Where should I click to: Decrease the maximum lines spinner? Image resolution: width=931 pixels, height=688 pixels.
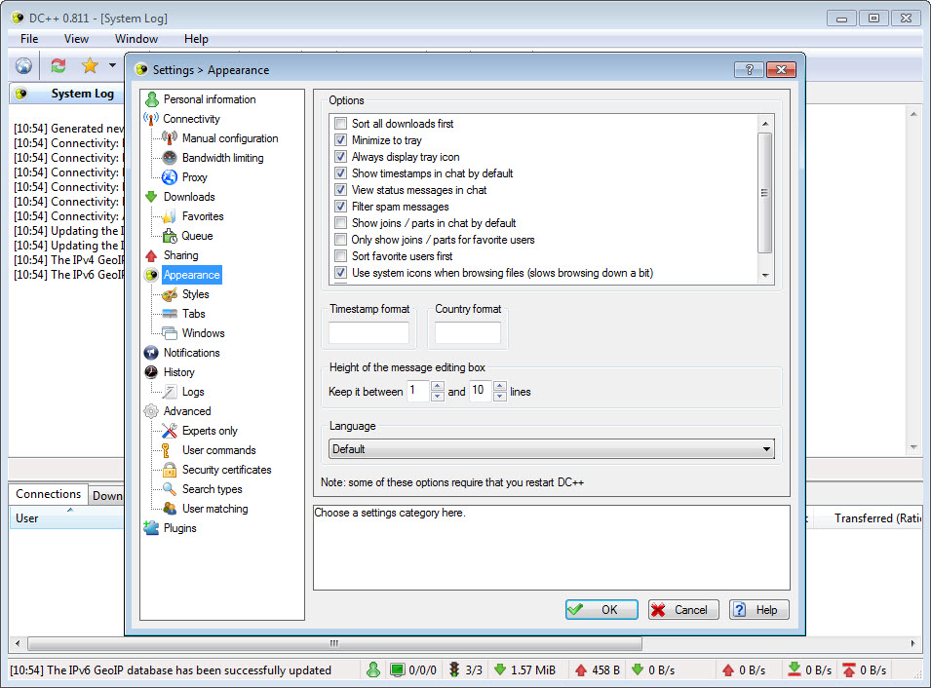(x=500, y=397)
